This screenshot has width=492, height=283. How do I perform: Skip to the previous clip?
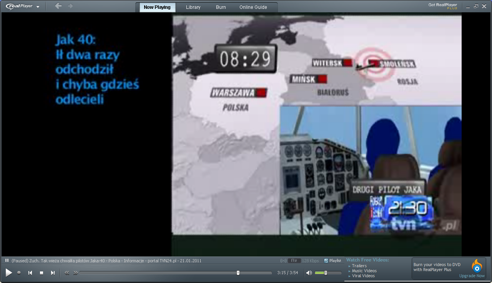click(x=30, y=273)
